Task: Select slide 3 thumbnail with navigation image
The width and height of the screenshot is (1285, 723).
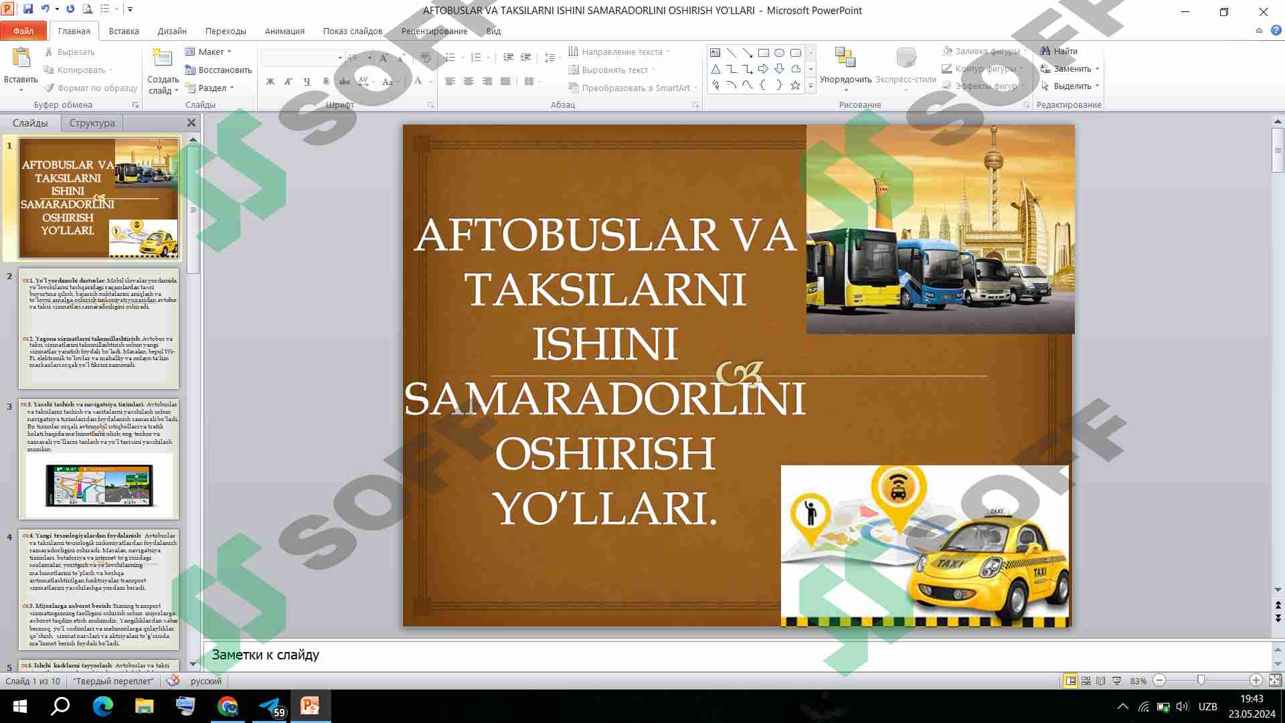Action: point(98,459)
